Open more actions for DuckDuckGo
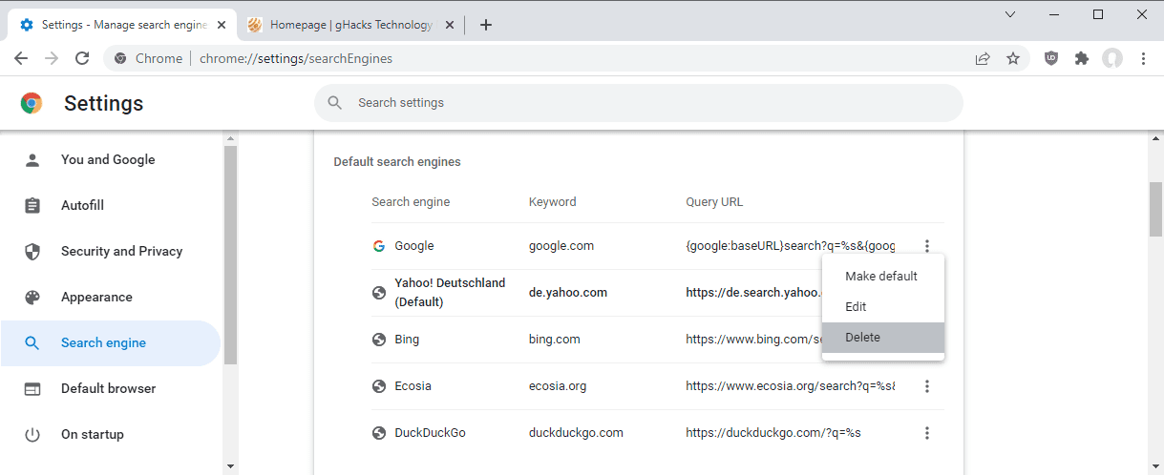Viewport: 1164px width, 475px height. pos(926,433)
